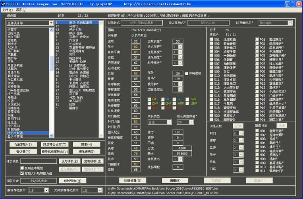Click the 搜索(H) search button
Viewport: 303px width, 199px height.
pyautogui.click(x=87, y=144)
